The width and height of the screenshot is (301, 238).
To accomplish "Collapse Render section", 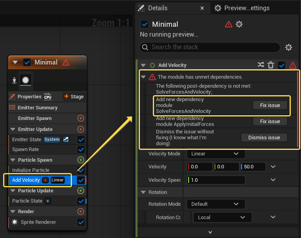I will 13,212.
